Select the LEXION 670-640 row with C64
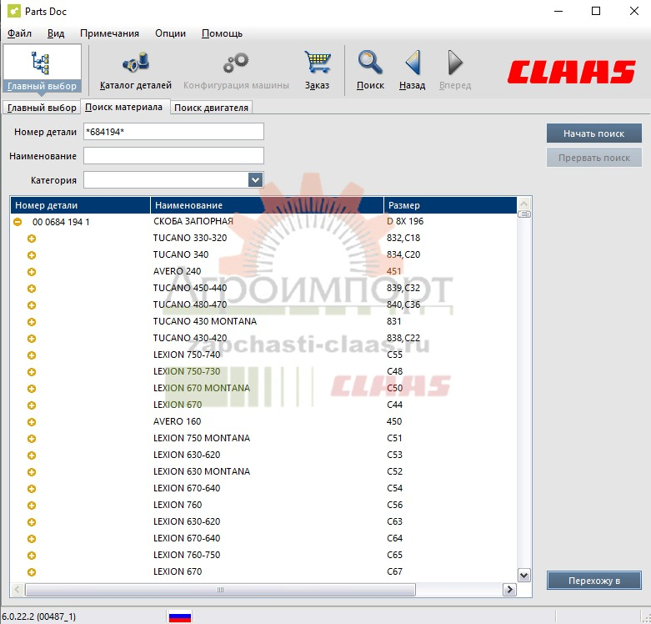Viewport: 651px width, 624px height. point(263,538)
